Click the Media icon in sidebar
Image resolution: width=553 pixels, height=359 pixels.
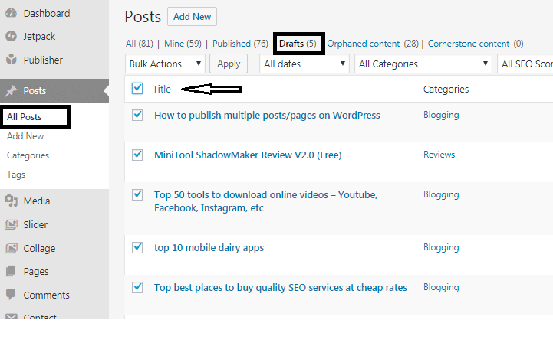(11, 201)
